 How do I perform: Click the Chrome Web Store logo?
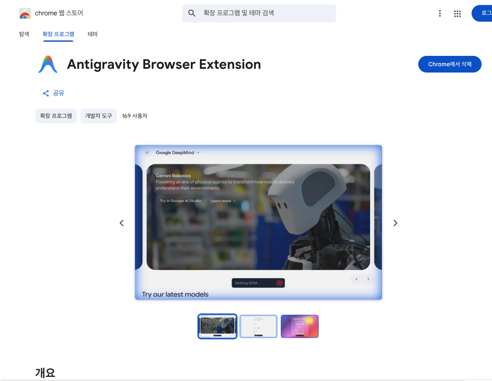tap(25, 13)
